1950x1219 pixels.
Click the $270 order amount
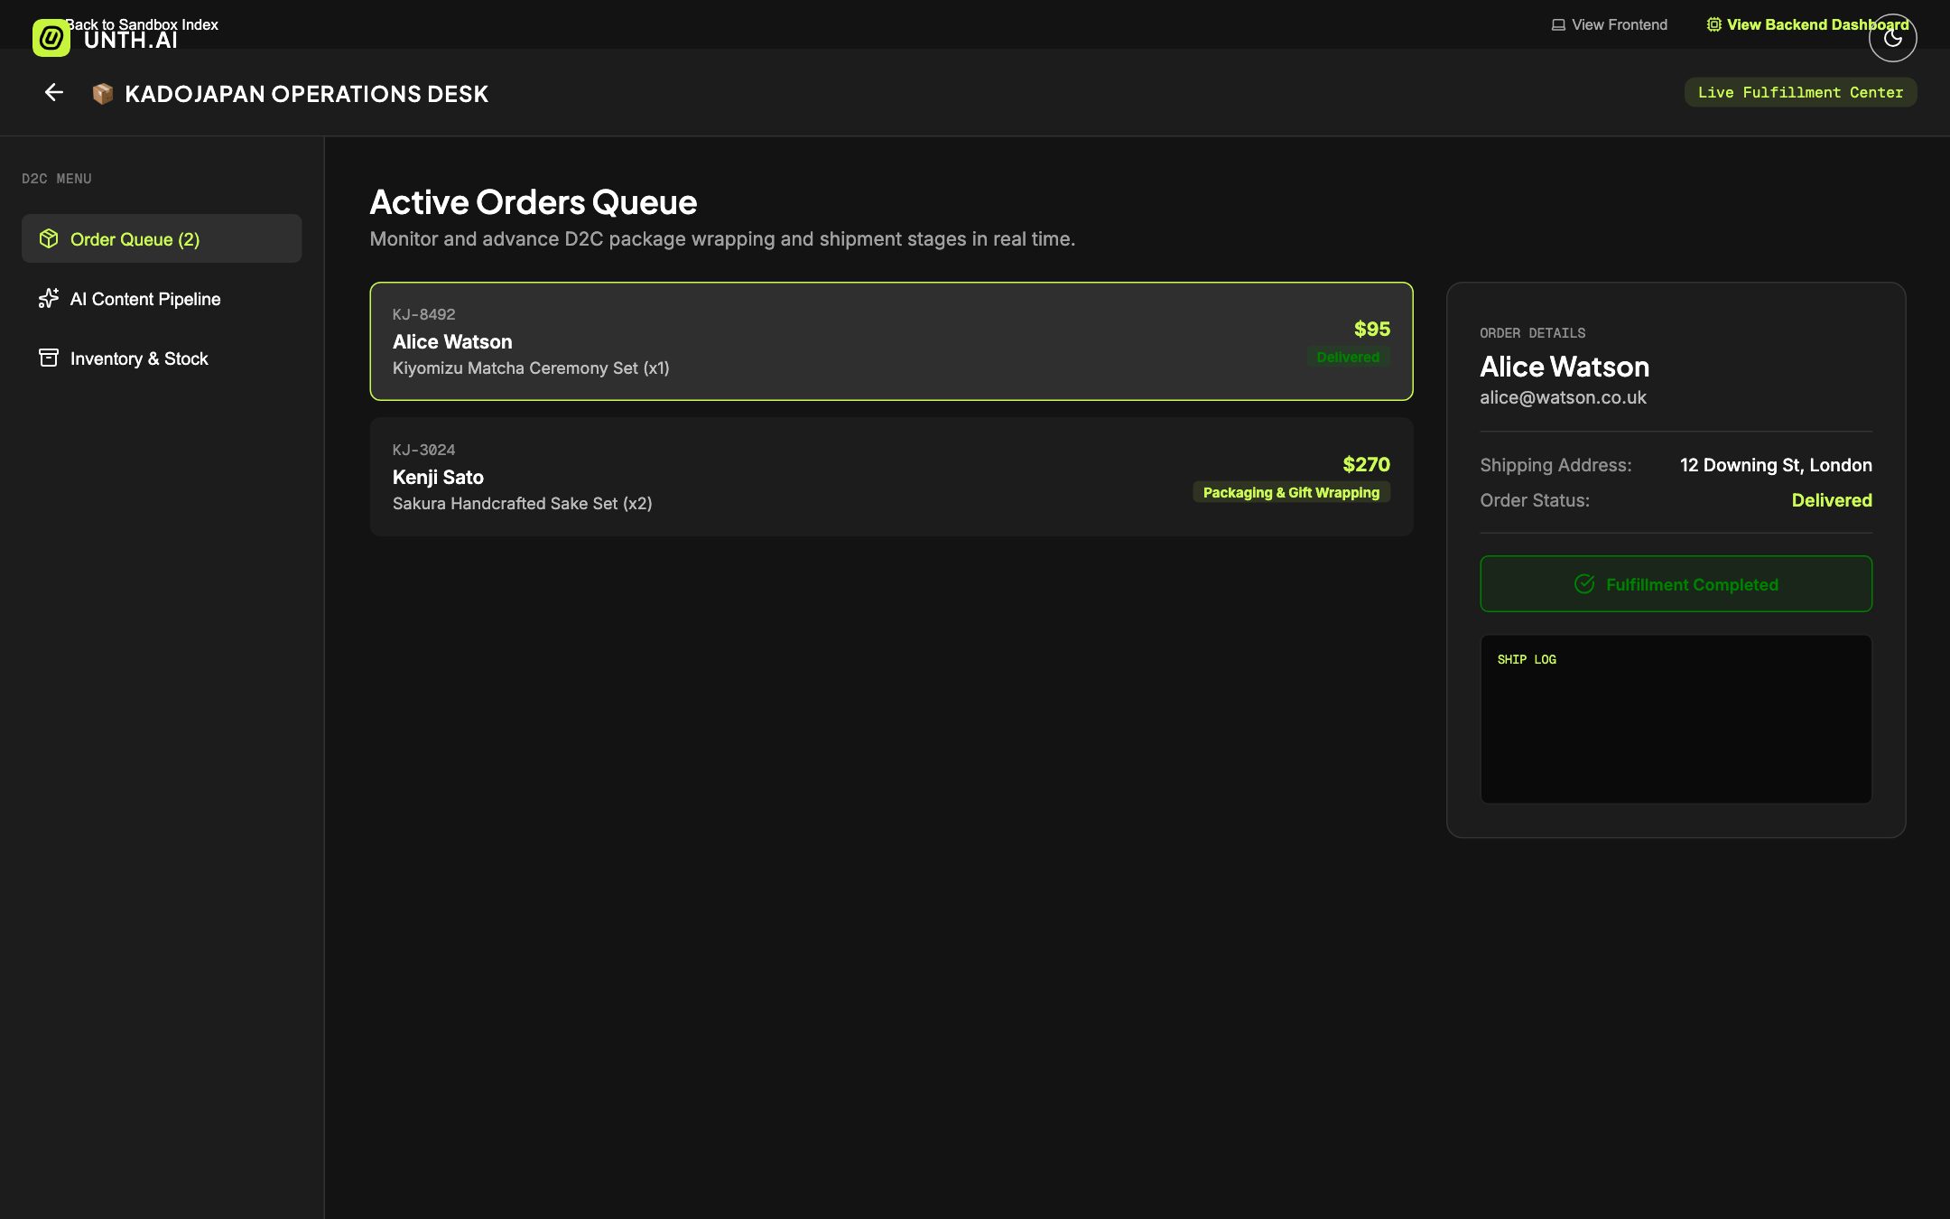tap(1366, 464)
